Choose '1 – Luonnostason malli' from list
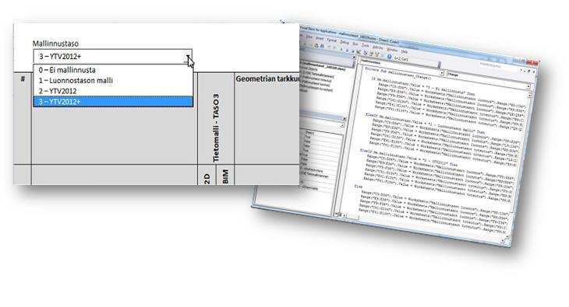Image resolution: width=569 pixels, height=307 pixels. coord(113,80)
